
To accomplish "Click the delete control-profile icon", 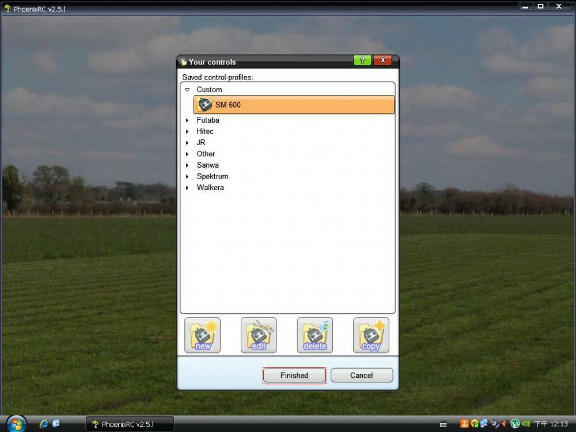I will click(x=315, y=335).
